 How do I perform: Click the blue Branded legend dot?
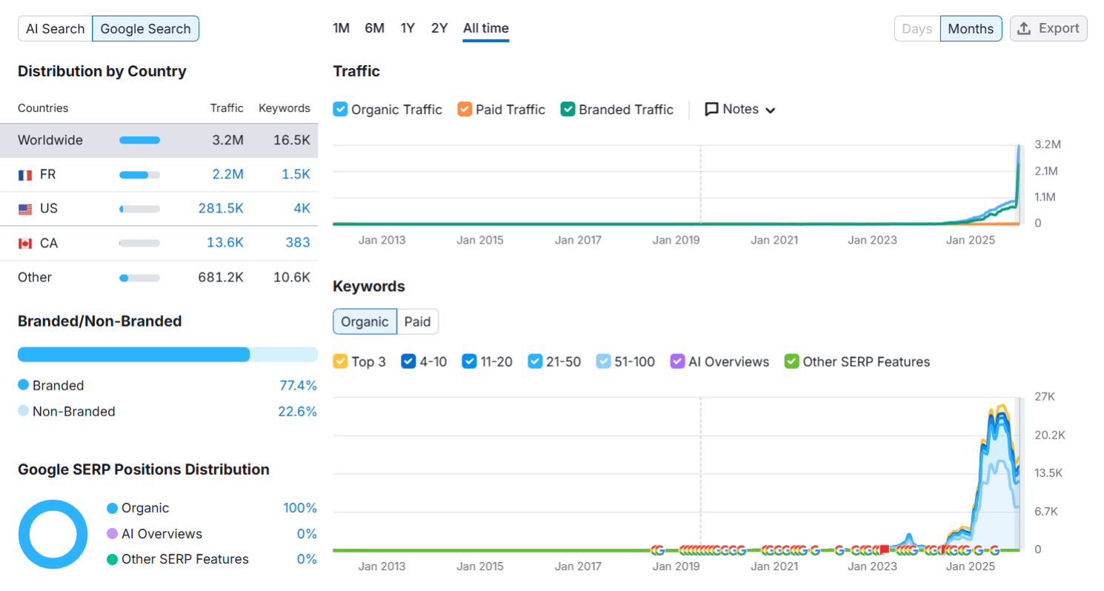[x=23, y=385]
